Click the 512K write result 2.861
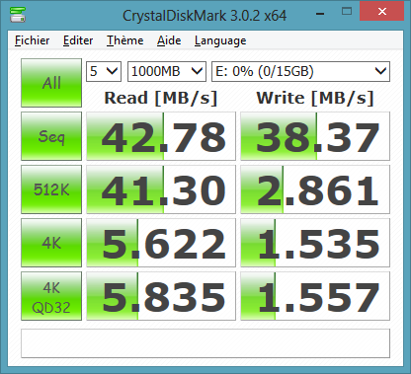411x374 pixels. pyautogui.click(x=315, y=189)
